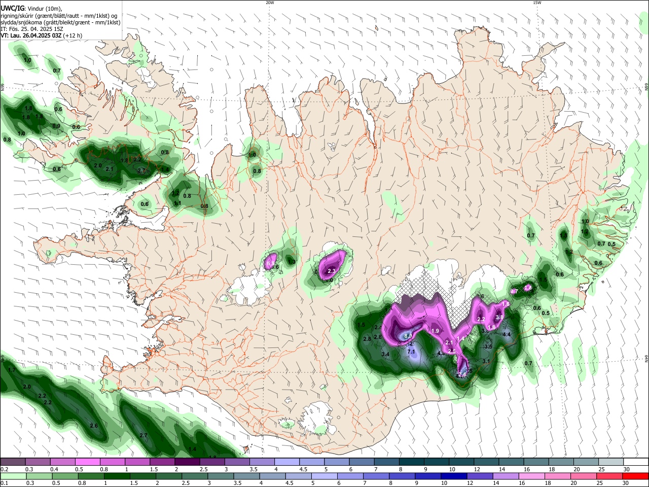This screenshot has height=487, width=649.
Task: Click the 3.8 snowfall value in the pink area
Action: (499, 318)
